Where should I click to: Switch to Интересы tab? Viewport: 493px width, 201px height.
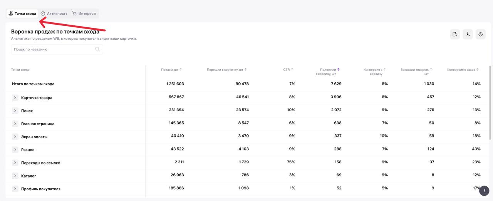point(84,13)
